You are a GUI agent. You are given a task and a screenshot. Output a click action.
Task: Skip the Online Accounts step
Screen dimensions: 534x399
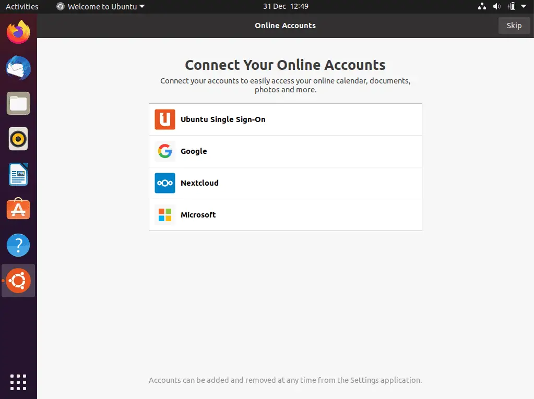pos(514,26)
